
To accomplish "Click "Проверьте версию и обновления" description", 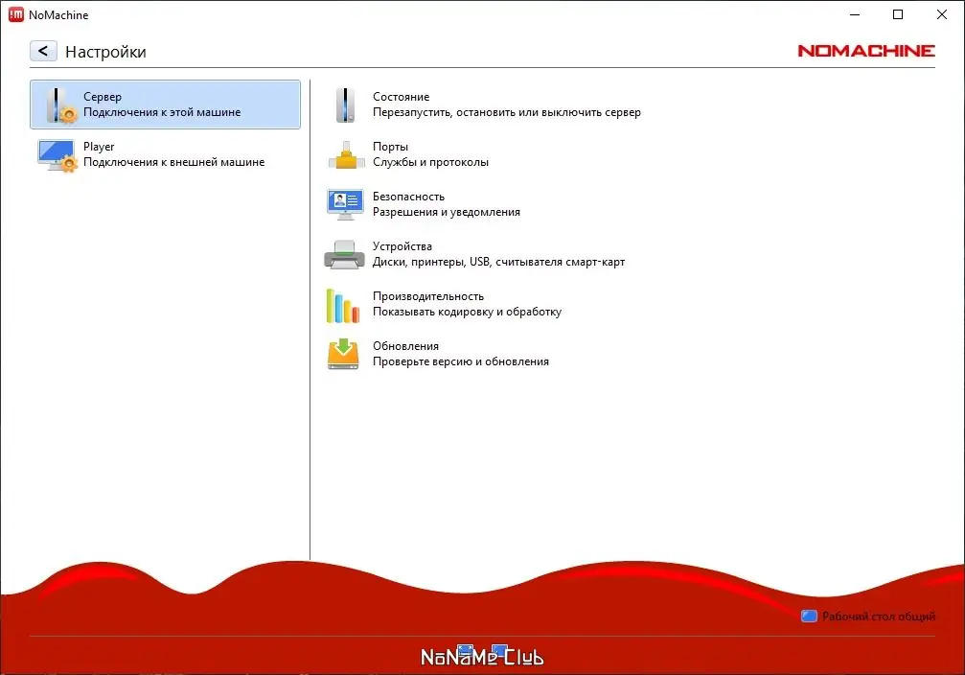I will point(460,362).
